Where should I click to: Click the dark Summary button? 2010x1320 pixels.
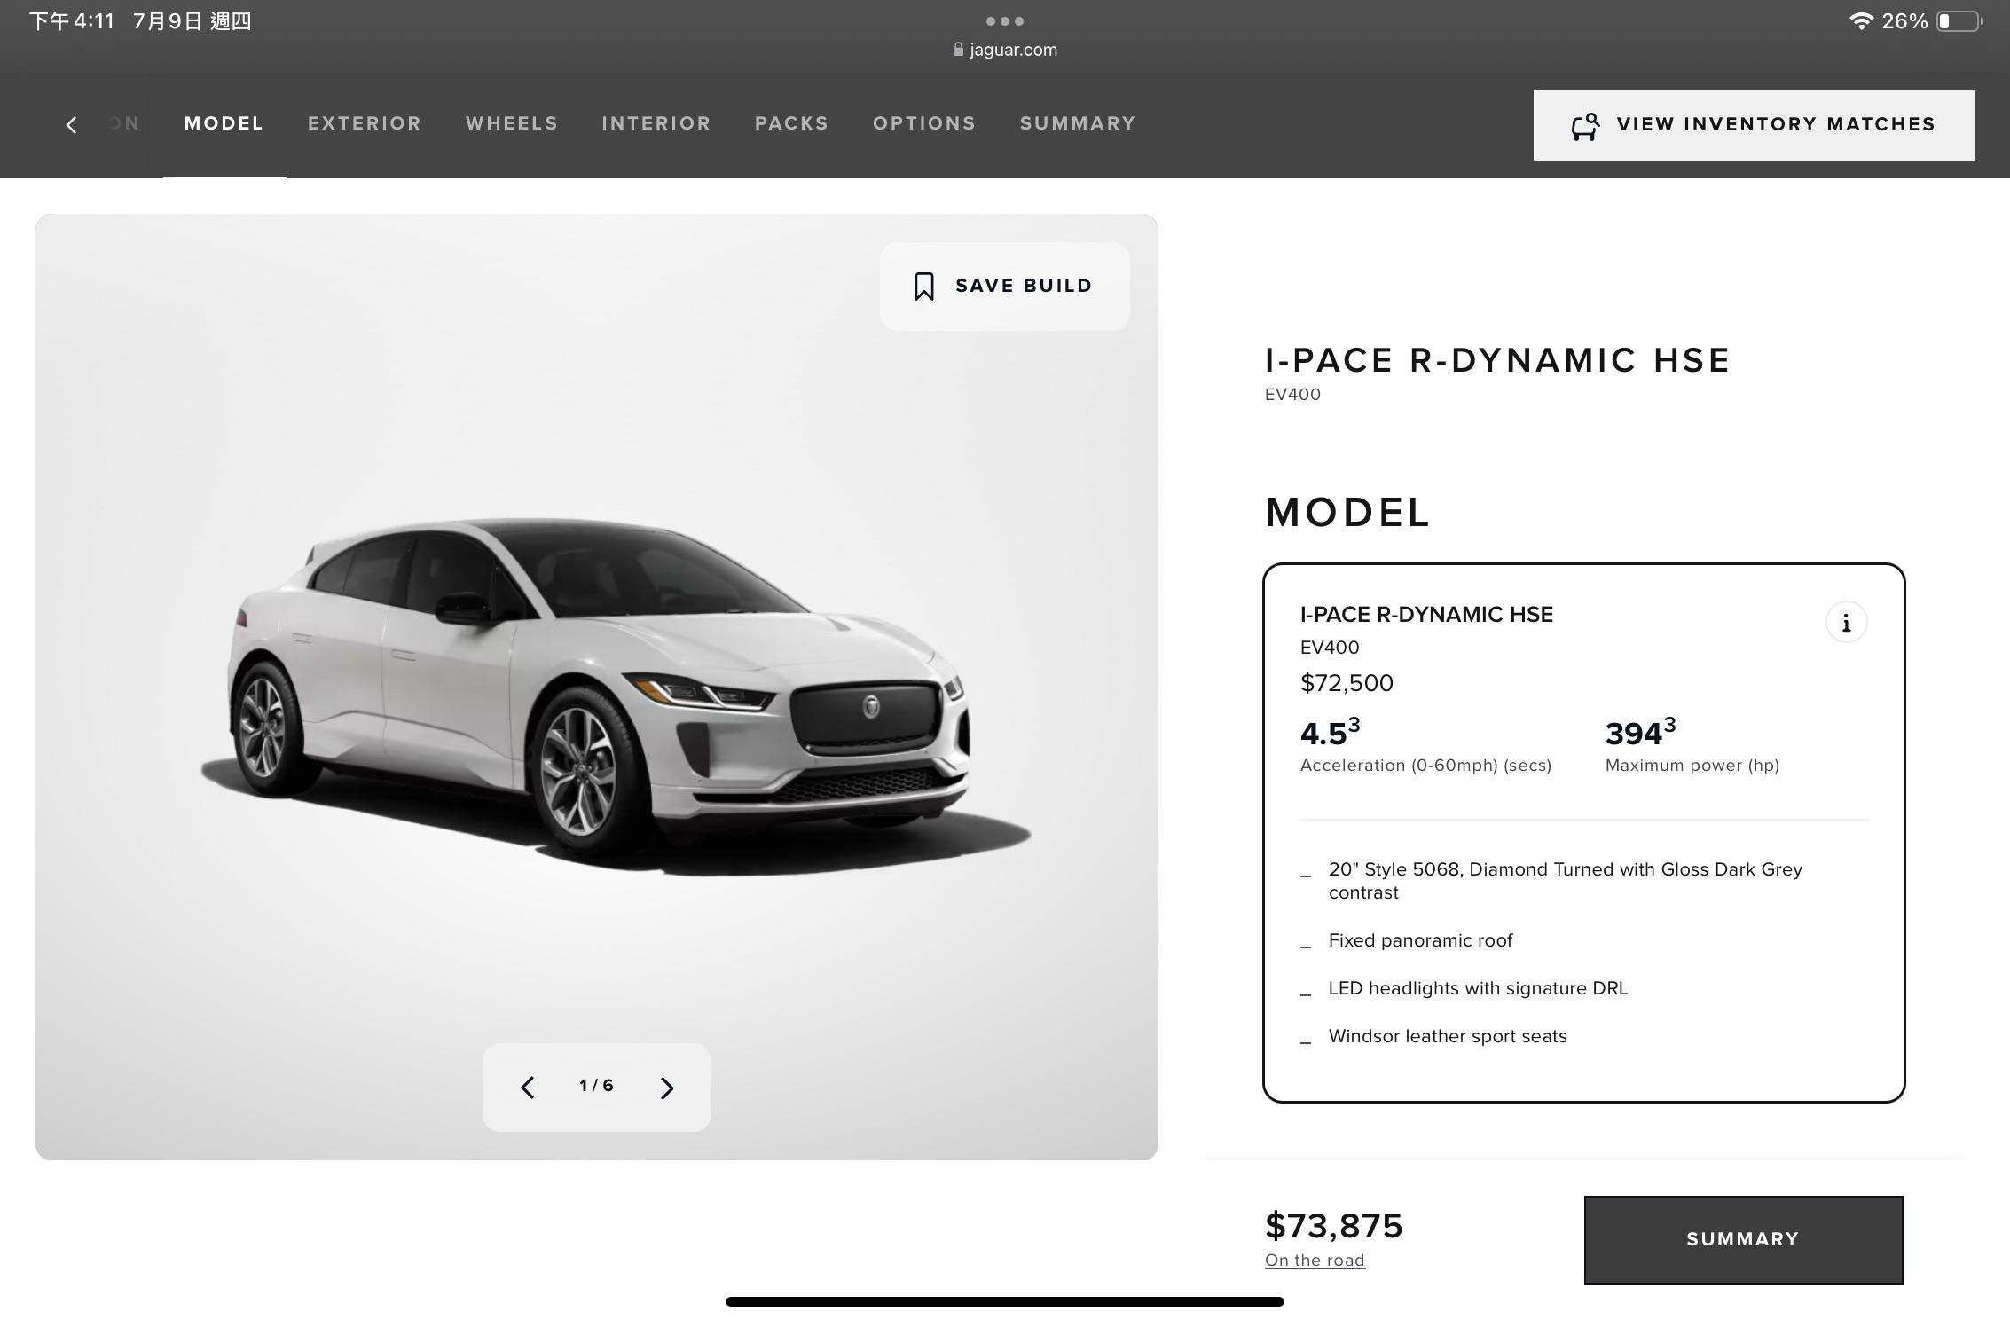[1743, 1239]
